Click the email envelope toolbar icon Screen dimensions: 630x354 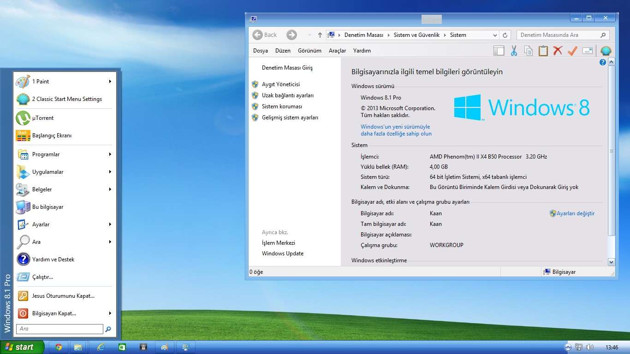[x=587, y=50]
